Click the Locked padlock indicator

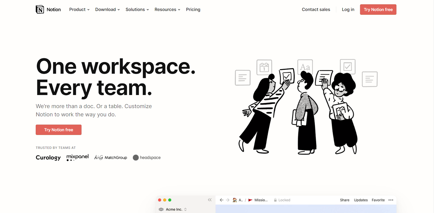(282, 200)
